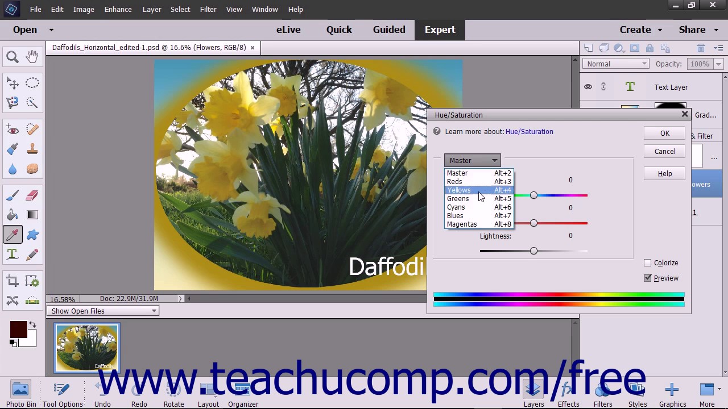Open the Opacity value dropdown arrow

click(718, 64)
